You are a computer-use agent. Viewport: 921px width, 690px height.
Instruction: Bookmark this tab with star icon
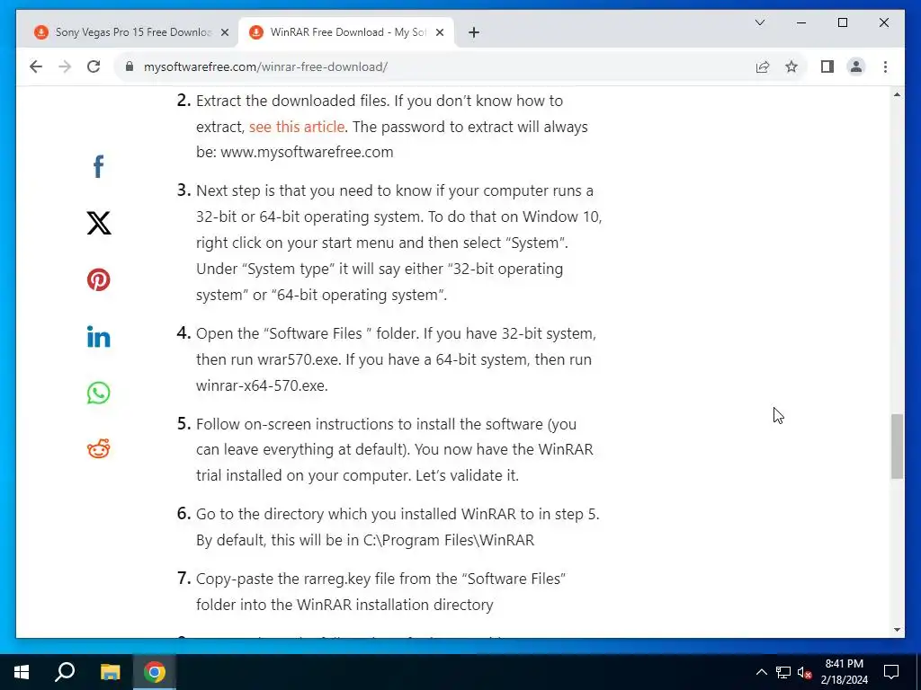click(791, 66)
